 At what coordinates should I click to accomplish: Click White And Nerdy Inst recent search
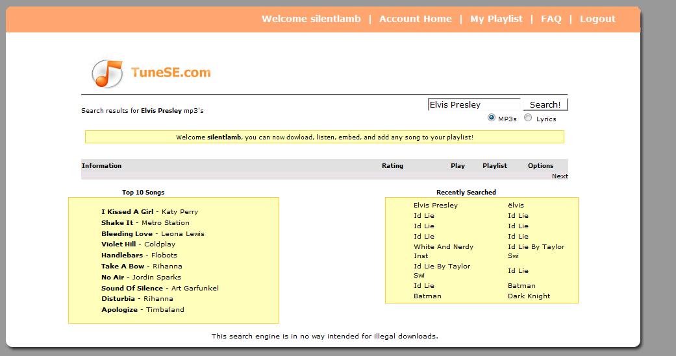point(443,251)
